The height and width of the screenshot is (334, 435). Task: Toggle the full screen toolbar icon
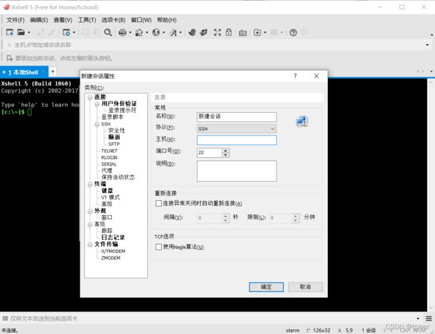point(217,33)
